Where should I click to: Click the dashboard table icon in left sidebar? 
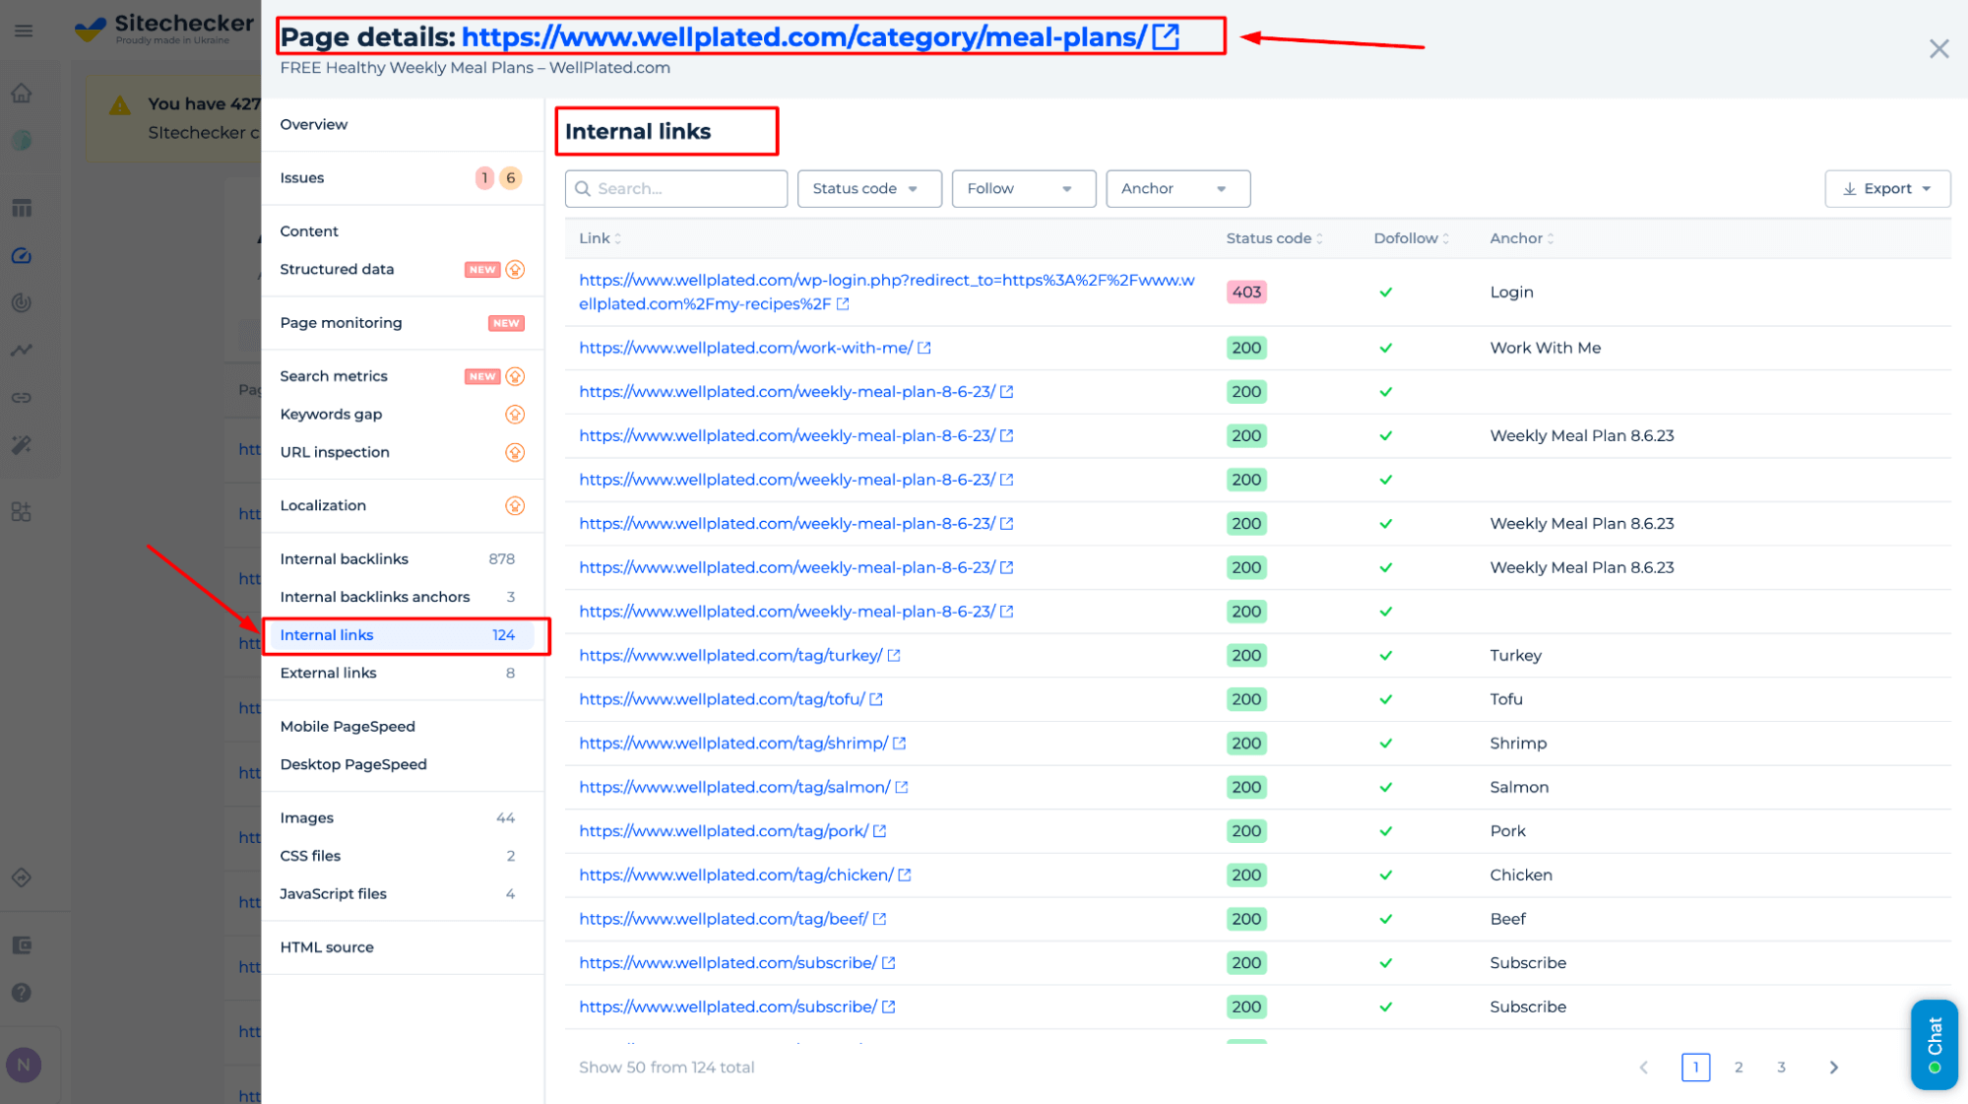point(22,208)
